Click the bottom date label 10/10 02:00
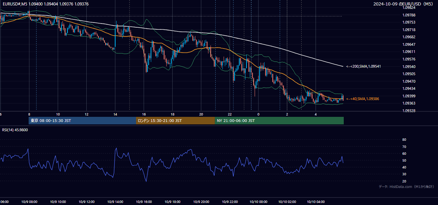438x205 pixels. coord(287,202)
